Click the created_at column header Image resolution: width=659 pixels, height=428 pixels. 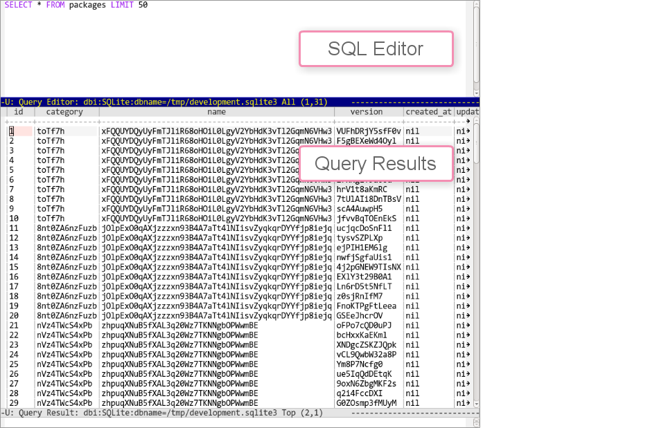(x=428, y=111)
